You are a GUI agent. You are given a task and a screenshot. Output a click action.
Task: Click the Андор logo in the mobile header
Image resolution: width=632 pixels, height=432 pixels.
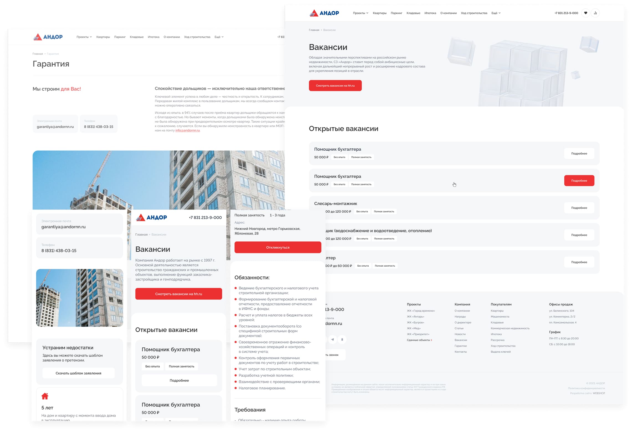tap(151, 218)
